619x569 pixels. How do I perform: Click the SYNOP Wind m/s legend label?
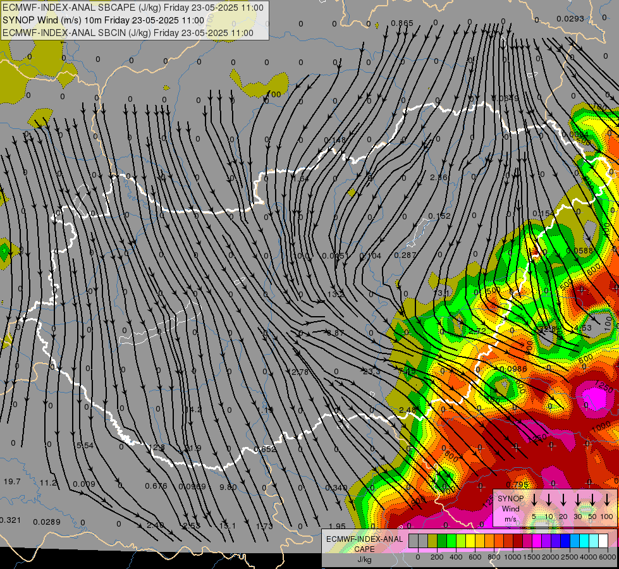click(510, 508)
